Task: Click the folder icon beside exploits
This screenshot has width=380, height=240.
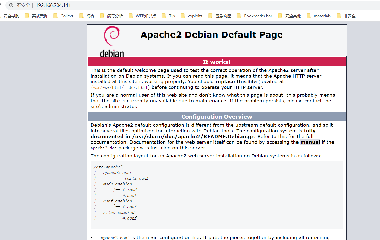Action: point(183,16)
